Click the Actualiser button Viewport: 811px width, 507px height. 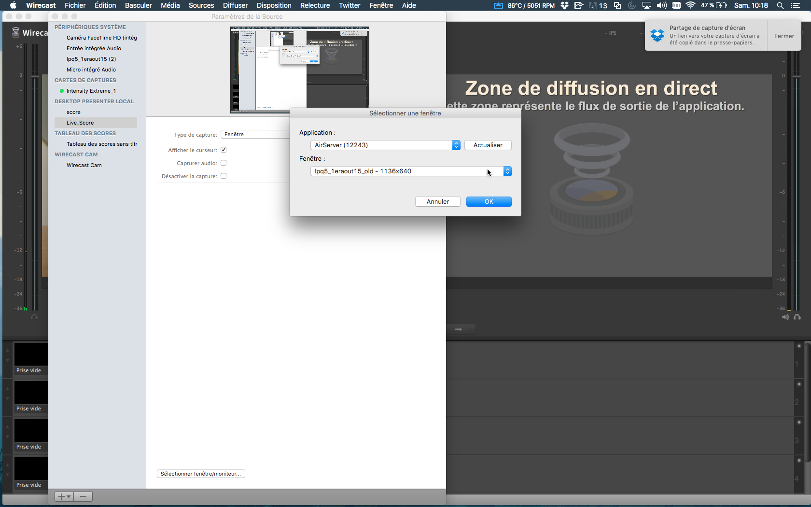point(488,145)
